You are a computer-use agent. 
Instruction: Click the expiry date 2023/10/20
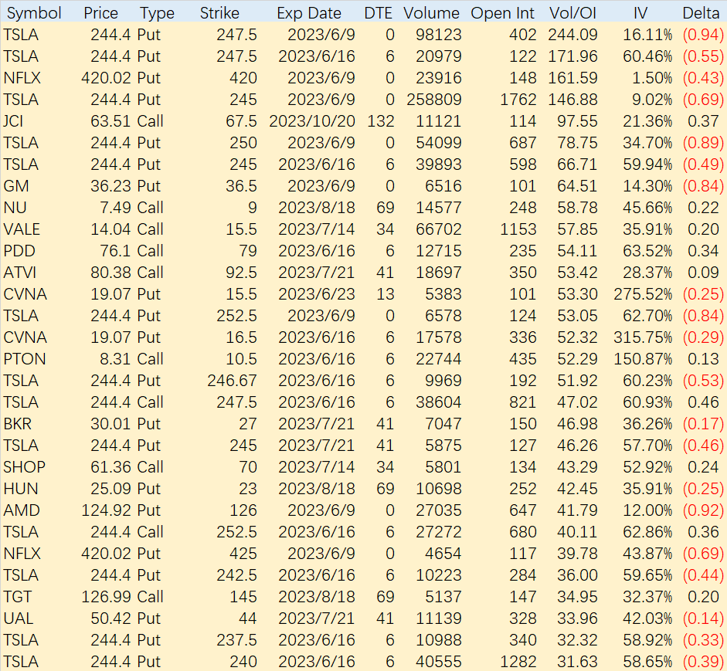[312, 121]
